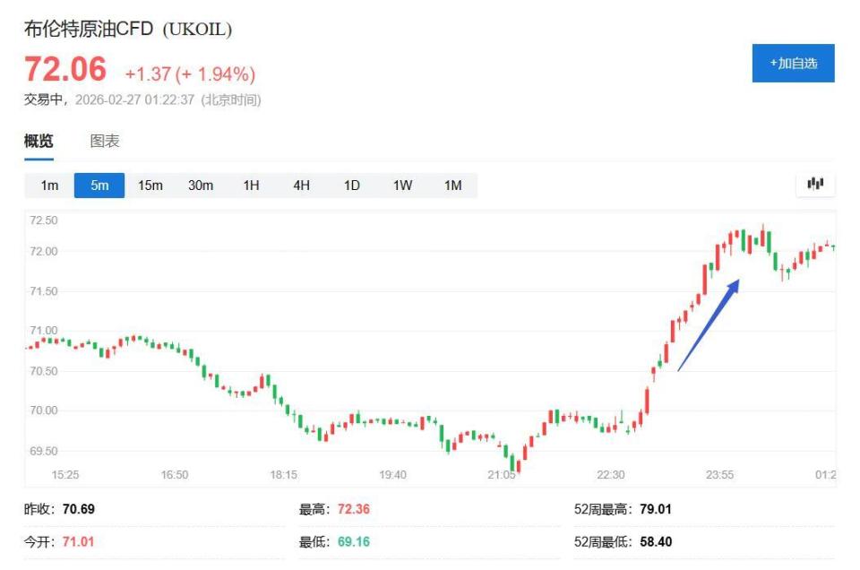Viewport: 860px width, 570px height.
Task: Click the 70.00 price axis label
Action: (x=43, y=410)
